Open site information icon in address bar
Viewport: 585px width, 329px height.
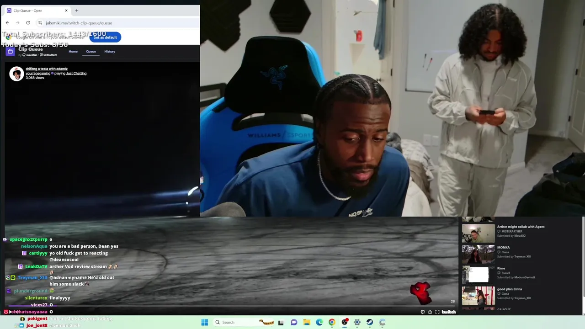(40, 23)
